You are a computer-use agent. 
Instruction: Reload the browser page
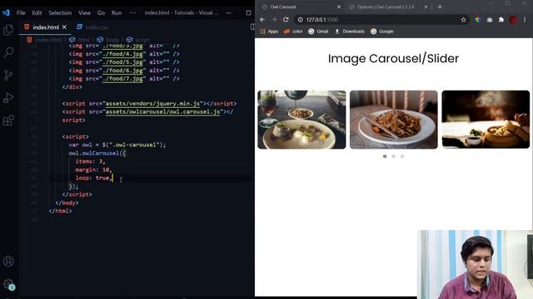(x=286, y=20)
